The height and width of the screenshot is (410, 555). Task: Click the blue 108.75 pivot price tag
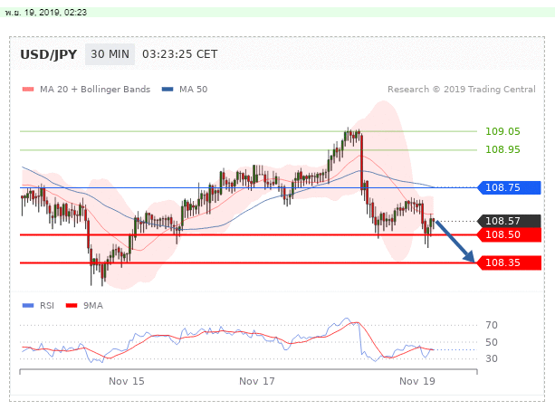509,187
